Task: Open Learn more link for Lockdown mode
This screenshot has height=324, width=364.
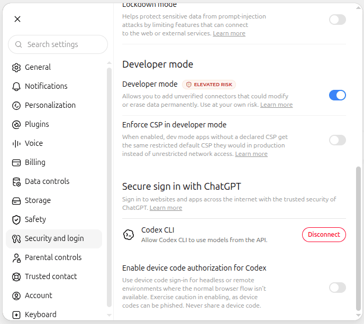Action: click(x=229, y=33)
